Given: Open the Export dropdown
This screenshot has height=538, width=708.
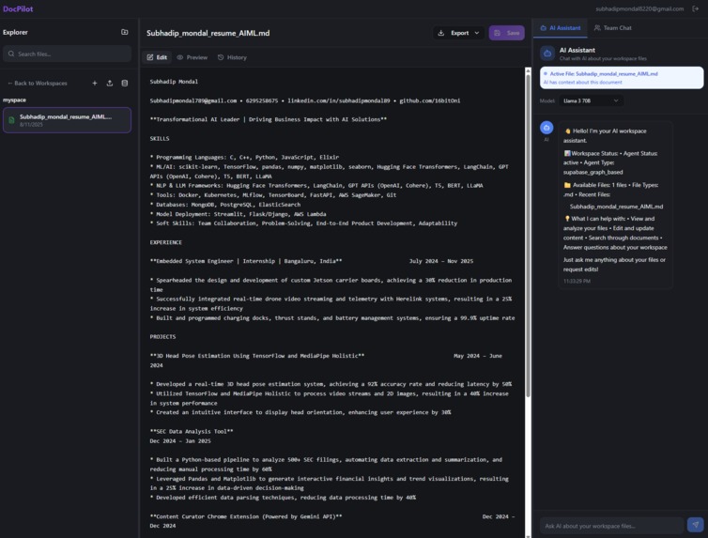Looking at the screenshot, I should click(x=459, y=33).
